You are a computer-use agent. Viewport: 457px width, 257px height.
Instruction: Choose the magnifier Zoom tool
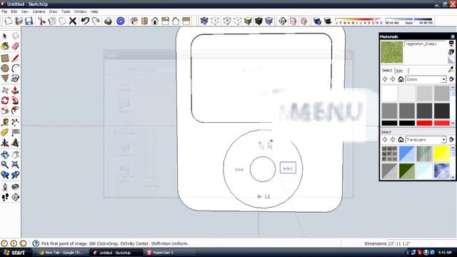5,165
